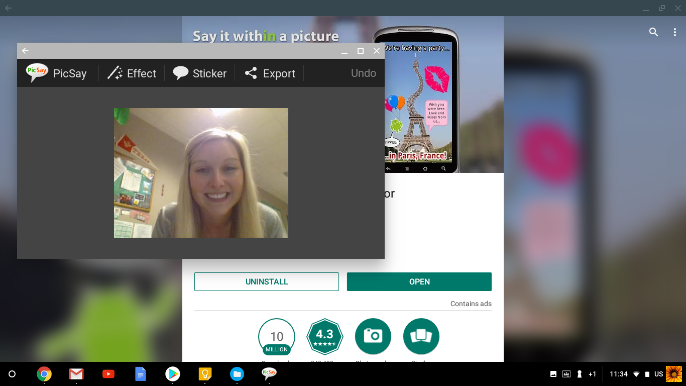Viewport: 686px width, 386px height.
Task: Click the sunflower account avatar in the tray
Action: pyautogui.click(x=674, y=374)
